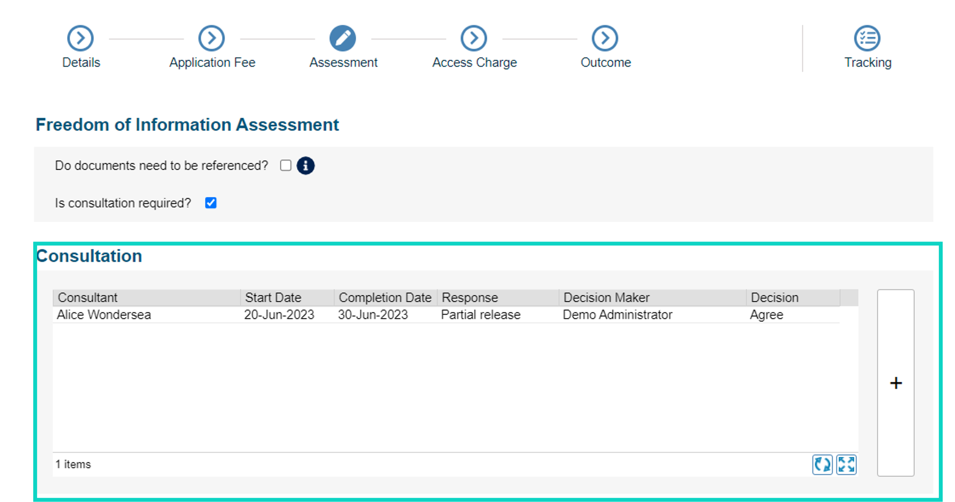Sort by the Consultant column header
955x502 pixels.
[147, 297]
